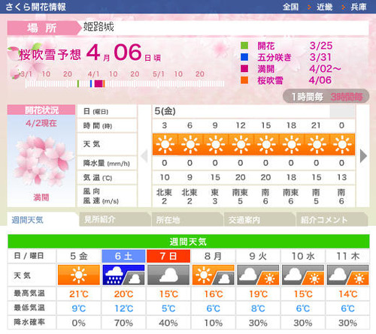376x334 pixels.
Task: Open the 近畿 breadcrumb link
Action: click(324, 7)
